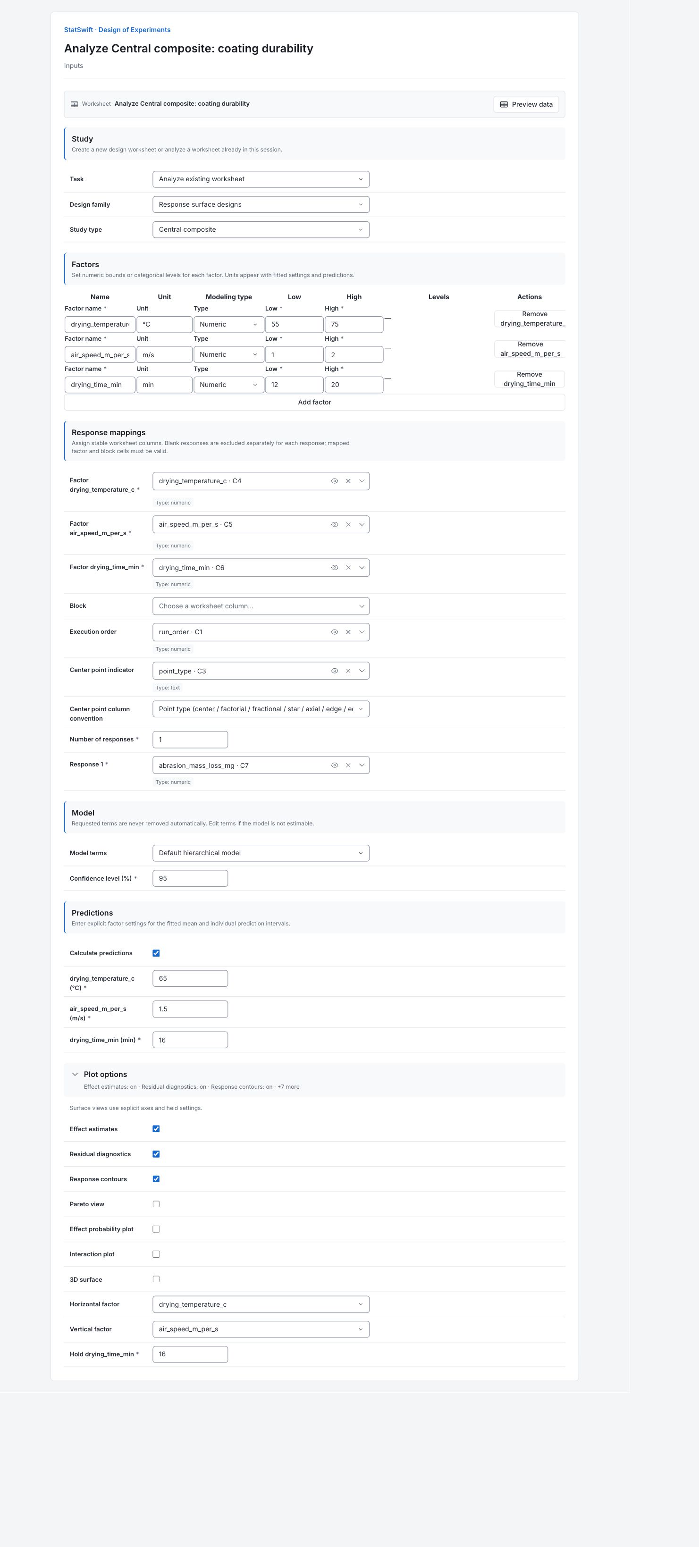The width and height of the screenshot is (699, 1547).
Task: Clear the drying_time_min C6 mapping
Action: [348, 568]
